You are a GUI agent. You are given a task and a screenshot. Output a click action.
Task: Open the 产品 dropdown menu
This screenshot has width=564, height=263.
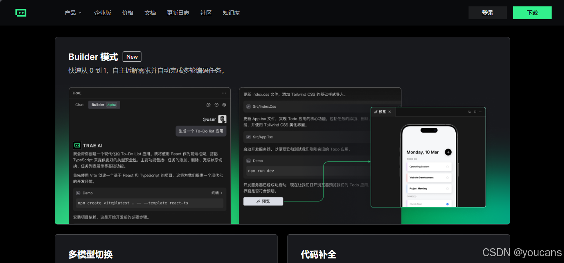[x=73, y=13]
